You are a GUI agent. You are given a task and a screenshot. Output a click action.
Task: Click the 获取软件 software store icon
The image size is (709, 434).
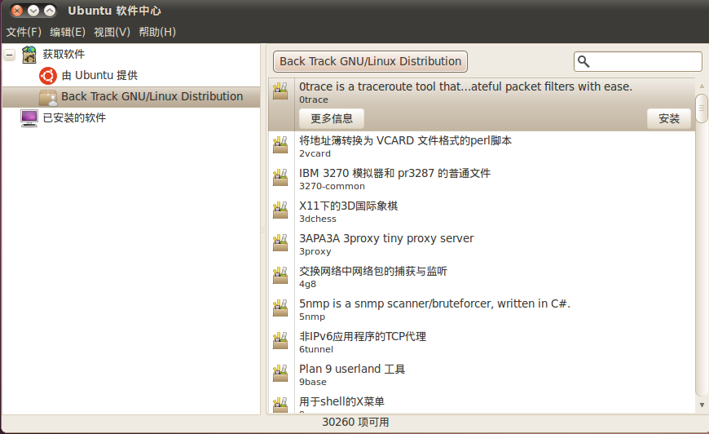click(x=29, y=55)
